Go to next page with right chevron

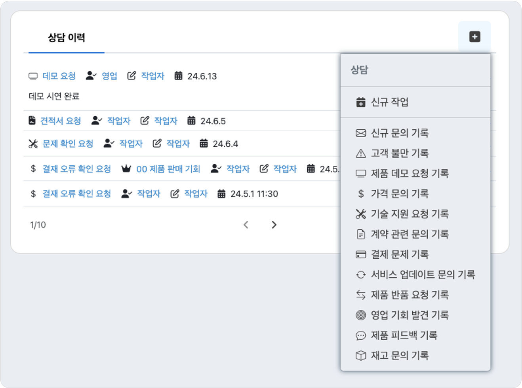[274, 225]
